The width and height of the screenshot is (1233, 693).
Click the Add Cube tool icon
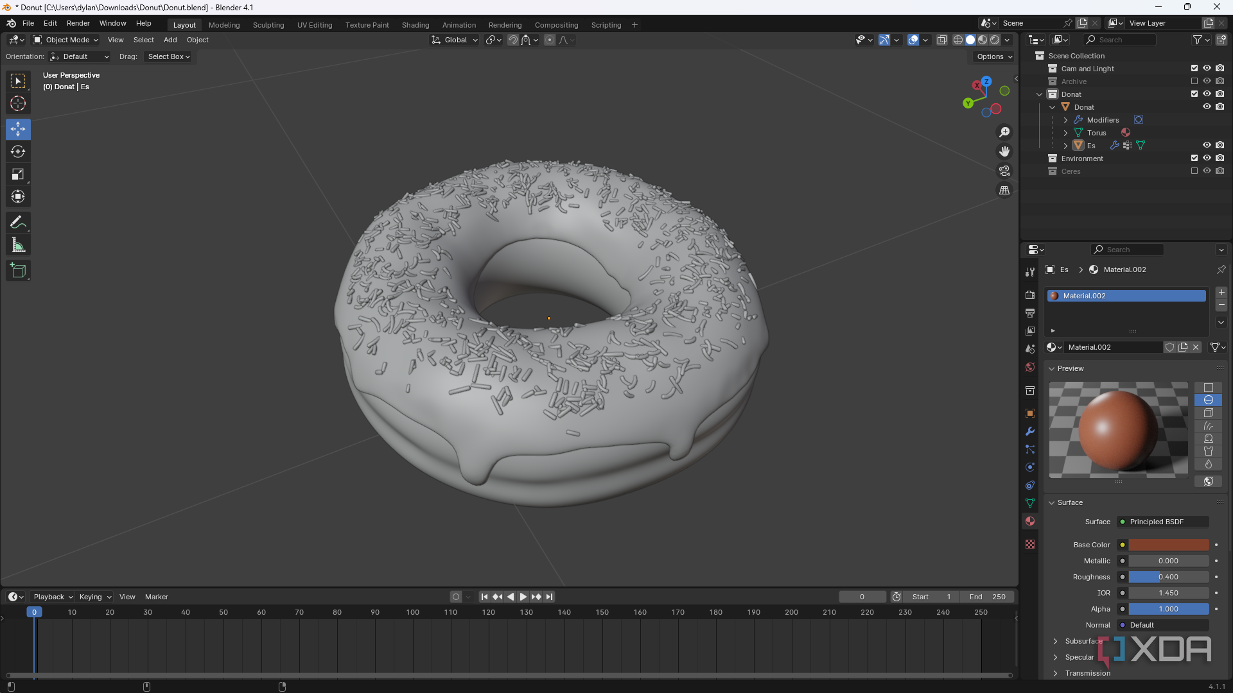(x=18, y=271)
